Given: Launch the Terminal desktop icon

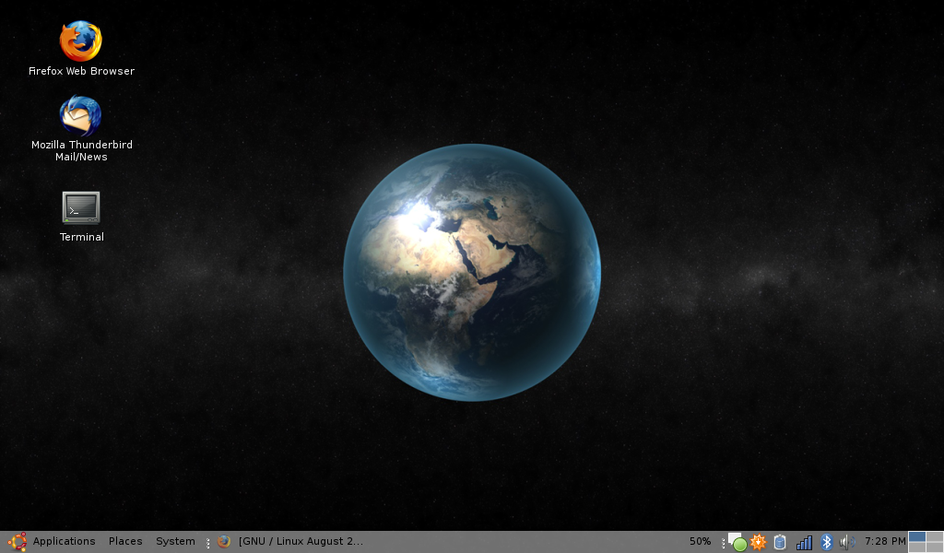Looking at the screenshot, I should tap(81, 208).
